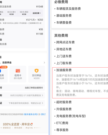Image resolution: width=108 pixels, height=135 pixels.
Task: Select the 08/24 周六 ¥238 date cell
Action: 12,13
